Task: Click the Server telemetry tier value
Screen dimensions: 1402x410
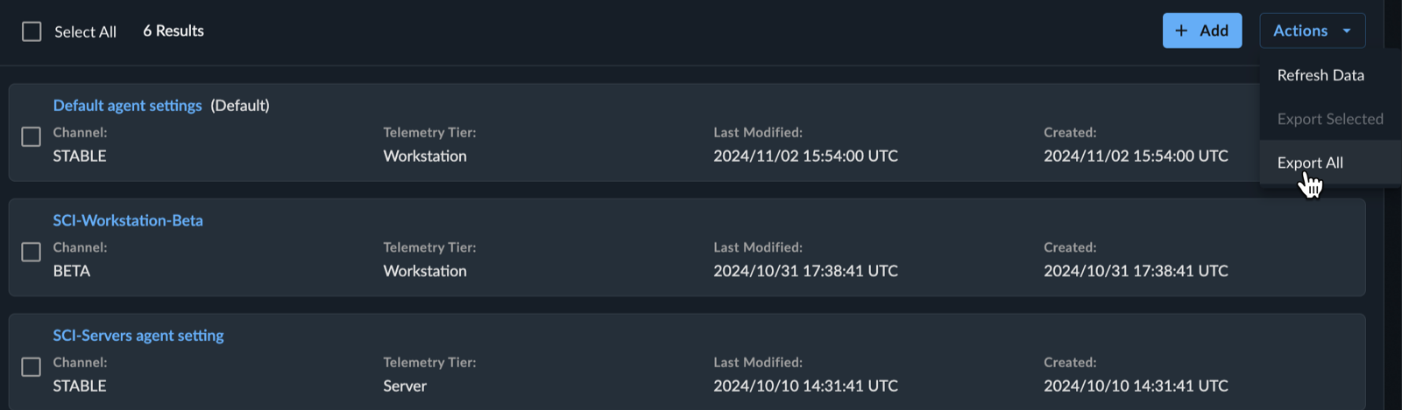Action: pyautogui.click(x=405, y=386)
